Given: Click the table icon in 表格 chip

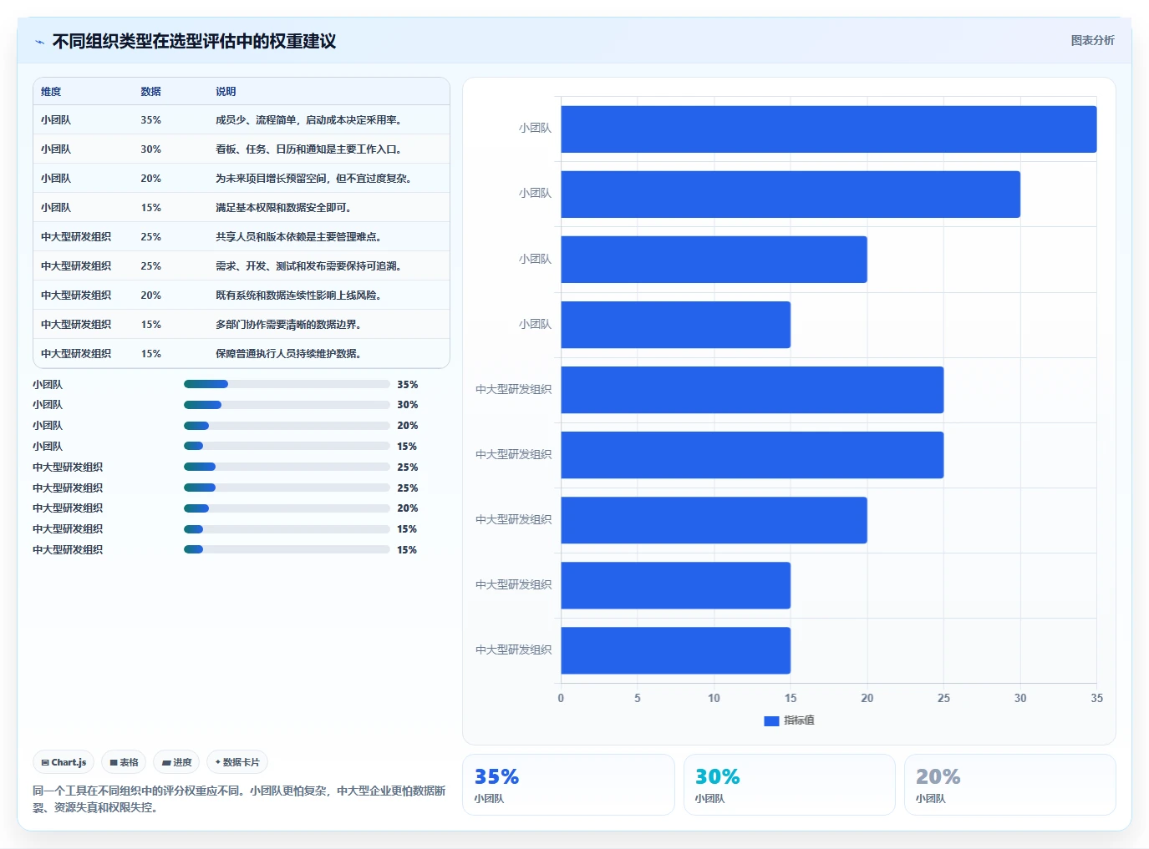Looking at the screenshot, I should click(114, 762).
